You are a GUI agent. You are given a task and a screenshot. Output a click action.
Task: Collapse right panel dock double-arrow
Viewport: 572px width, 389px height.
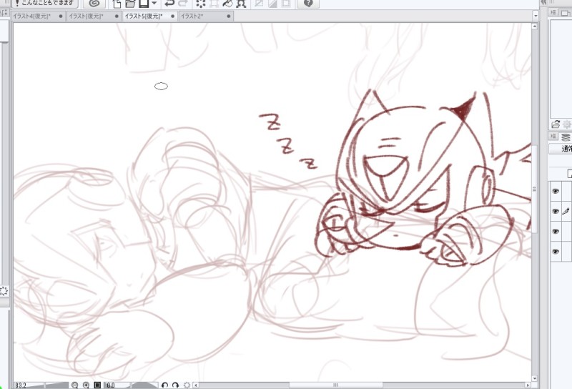click(543, 2)
